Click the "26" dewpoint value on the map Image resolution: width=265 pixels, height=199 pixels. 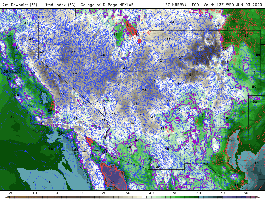tap(103, 55)
